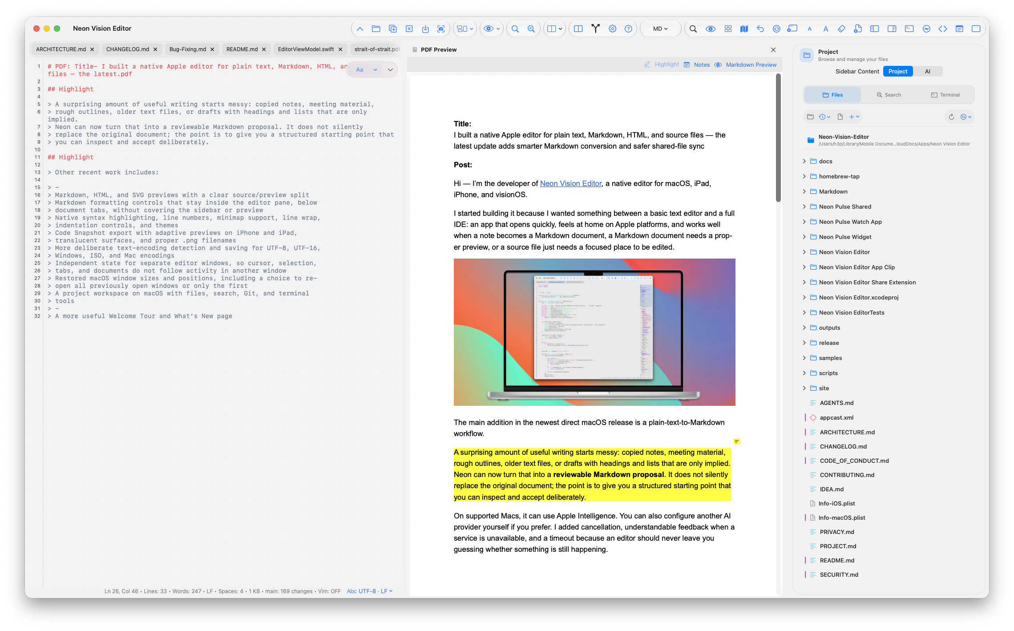
Task: Open the SECURITY.md file
Action: coord(839,575)
